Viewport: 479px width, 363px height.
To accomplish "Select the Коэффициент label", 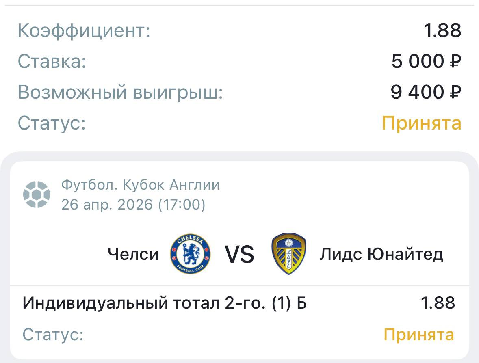I will [84, 31].
